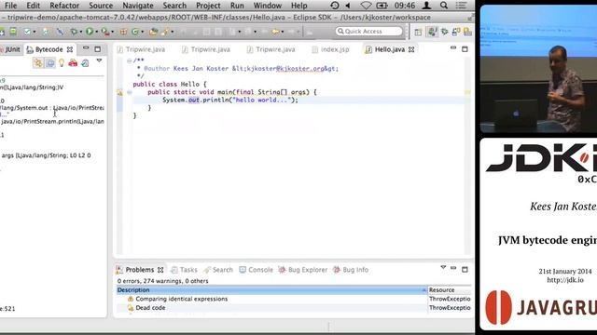Sort by the Resource column header
Screen dimensions: 597x335
coord(450,289)
